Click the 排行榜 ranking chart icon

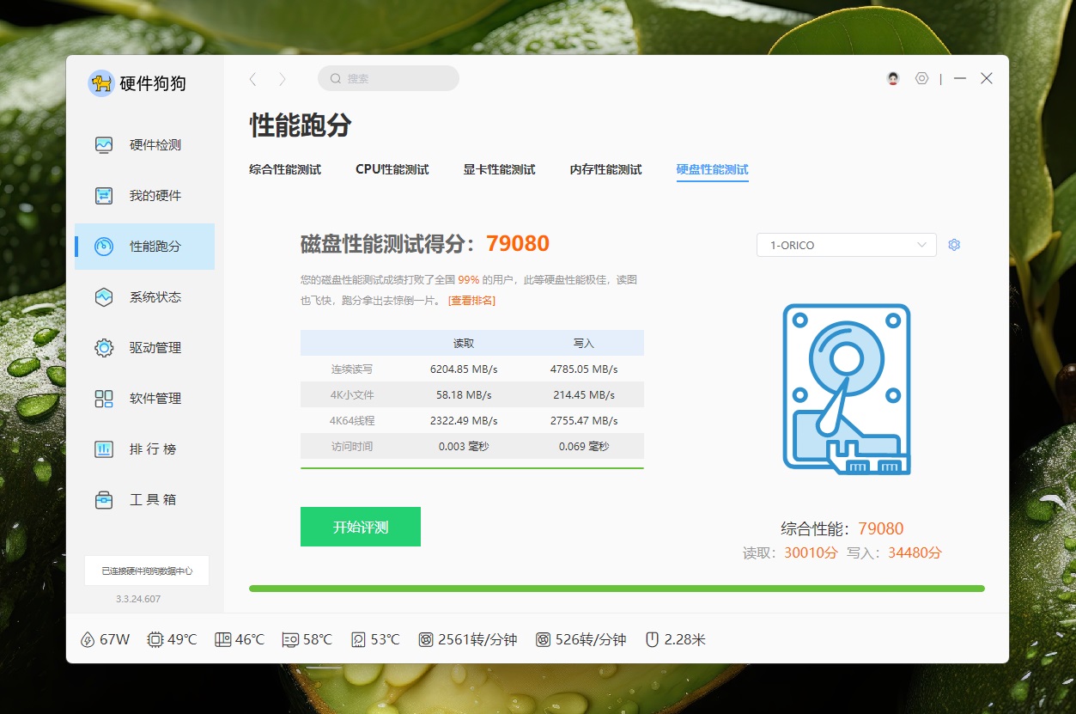click(104, 449)
